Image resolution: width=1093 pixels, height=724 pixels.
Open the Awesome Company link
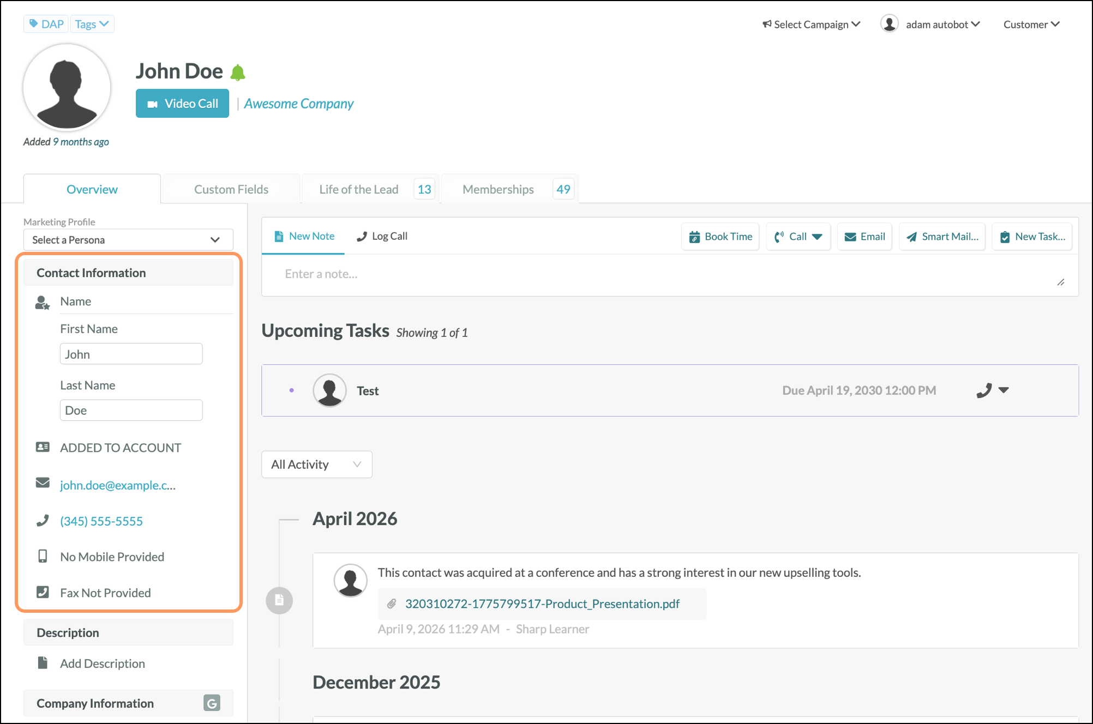point(299,103)
